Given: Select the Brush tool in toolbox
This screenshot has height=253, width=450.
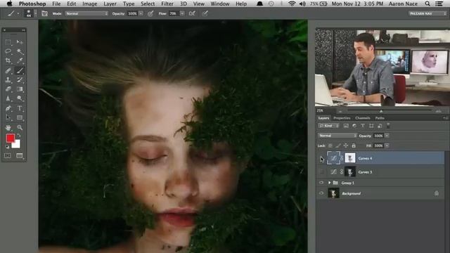Looking at the screenshot, I should tap(20, 70).
